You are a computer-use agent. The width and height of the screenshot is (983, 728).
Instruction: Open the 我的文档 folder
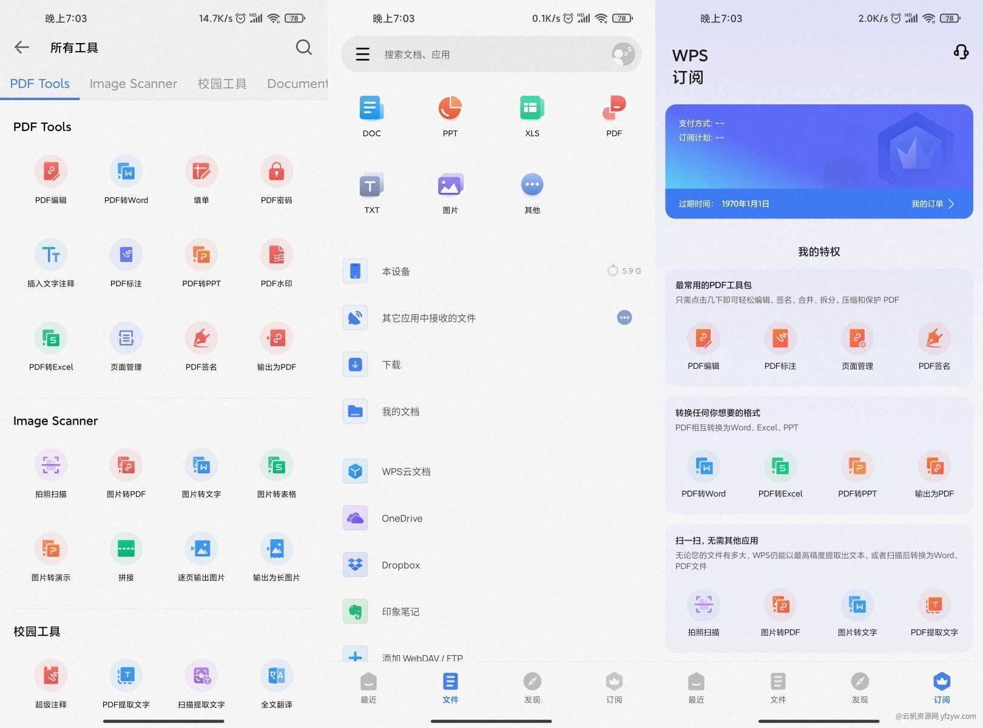click(492, 411)
